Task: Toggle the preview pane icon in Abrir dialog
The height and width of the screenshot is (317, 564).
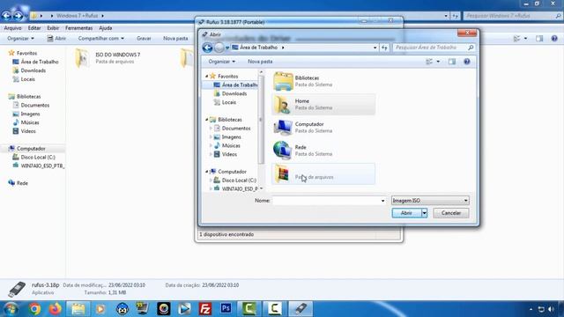Action: (x=452, y=62)
